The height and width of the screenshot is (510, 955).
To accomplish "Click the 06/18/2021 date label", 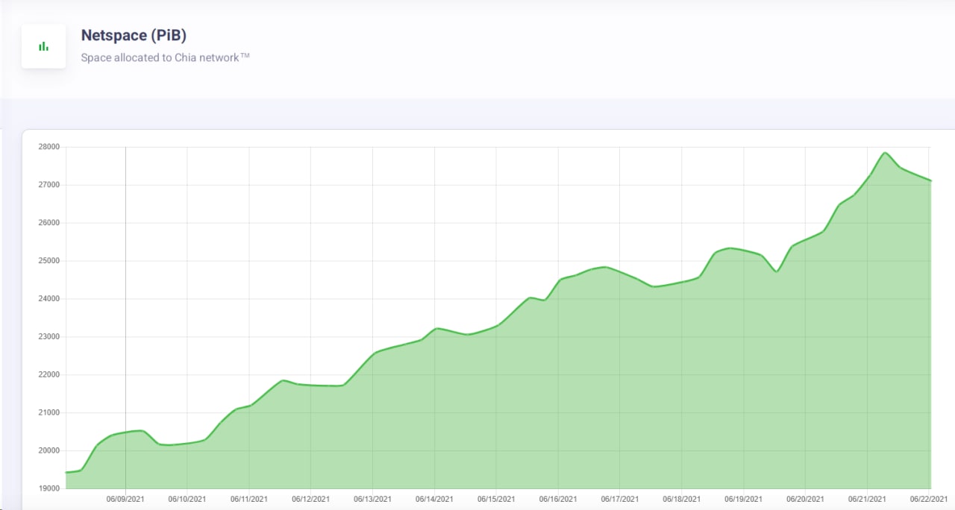I will [682, 499].
